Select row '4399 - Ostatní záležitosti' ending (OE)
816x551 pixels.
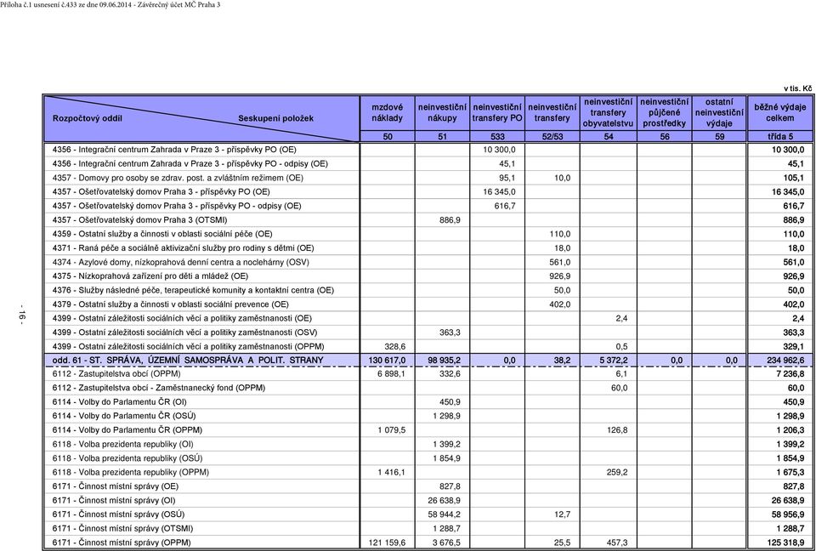point(428,318)
